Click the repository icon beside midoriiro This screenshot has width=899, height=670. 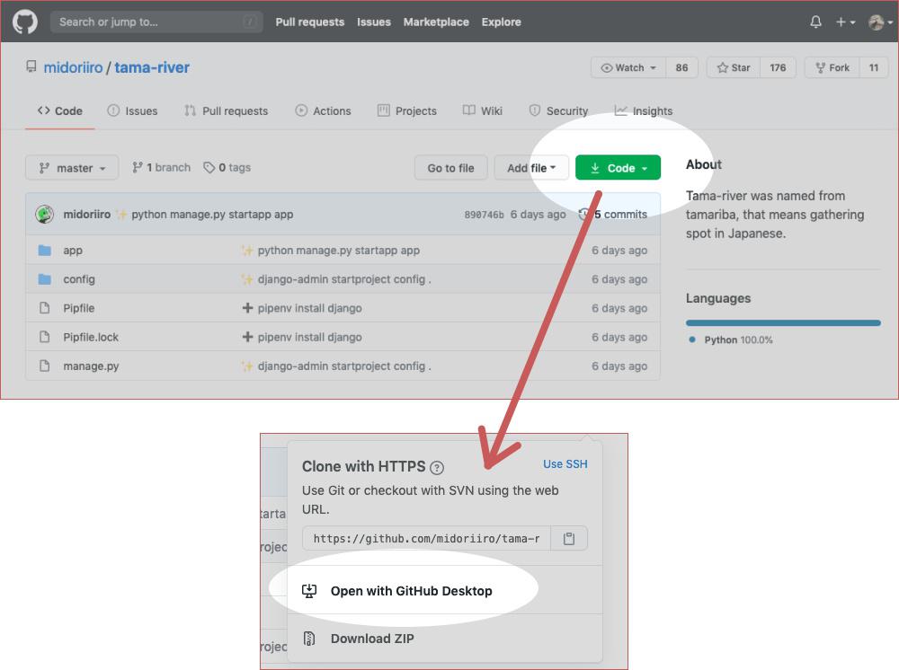pos(31,67)
